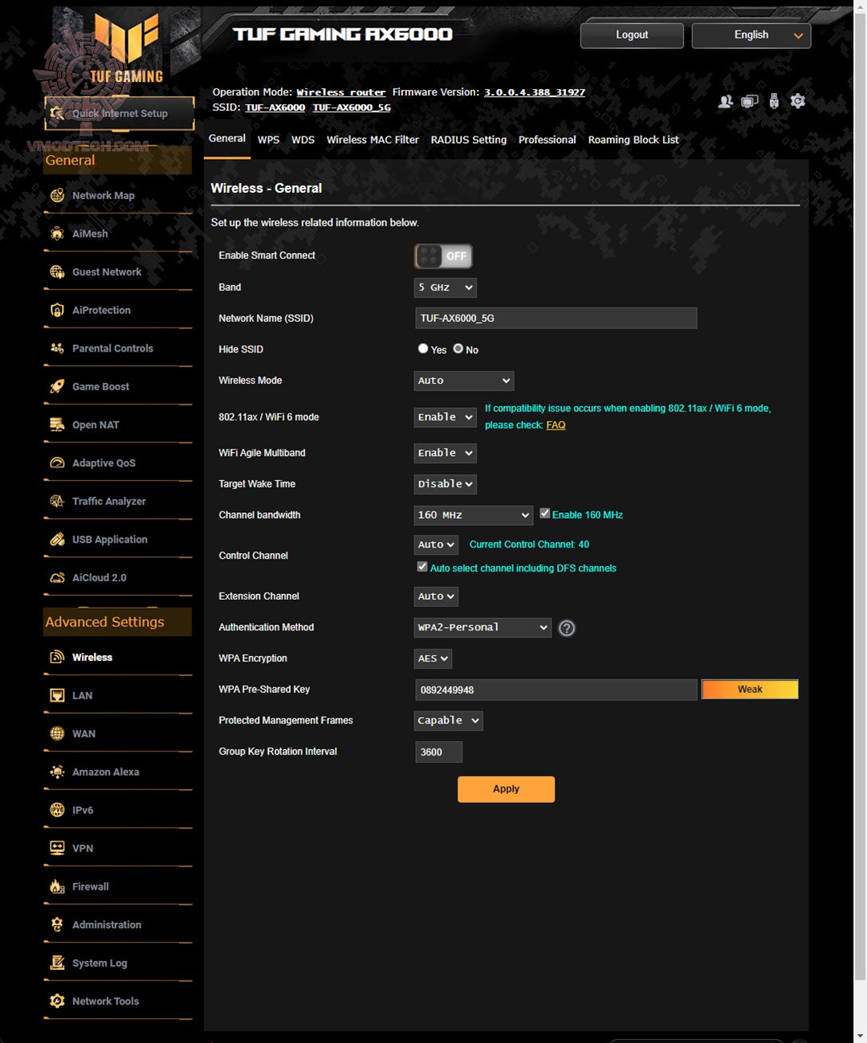
Task: Open Parental Controls icon
Action: 57,348
